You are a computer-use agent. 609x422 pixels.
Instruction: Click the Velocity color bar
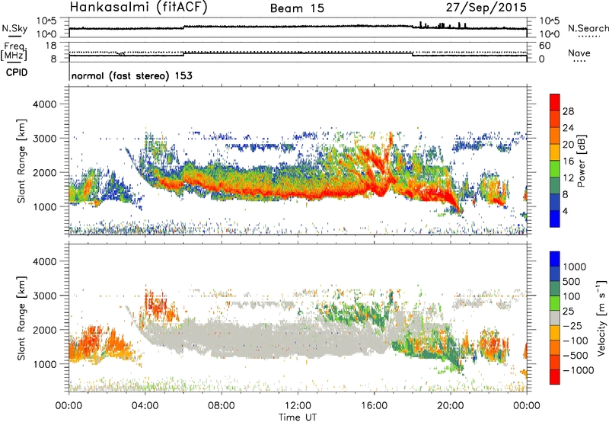(555, 318)
